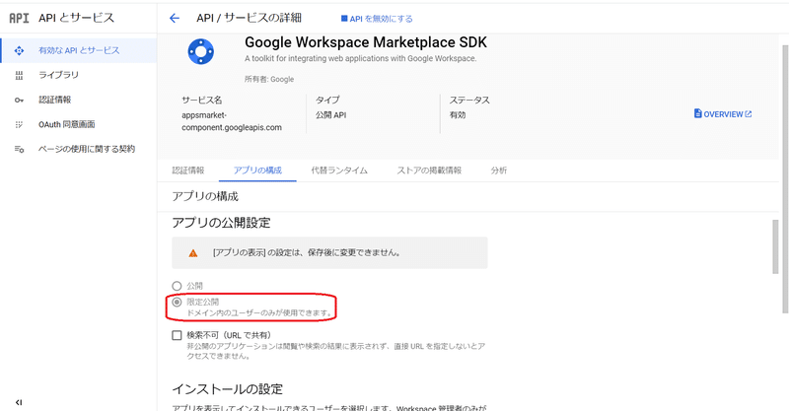Viewport: 789px width, 411px height.
Task: Open 有効な API とサービス in sidebar
Action: pos(79,50)
